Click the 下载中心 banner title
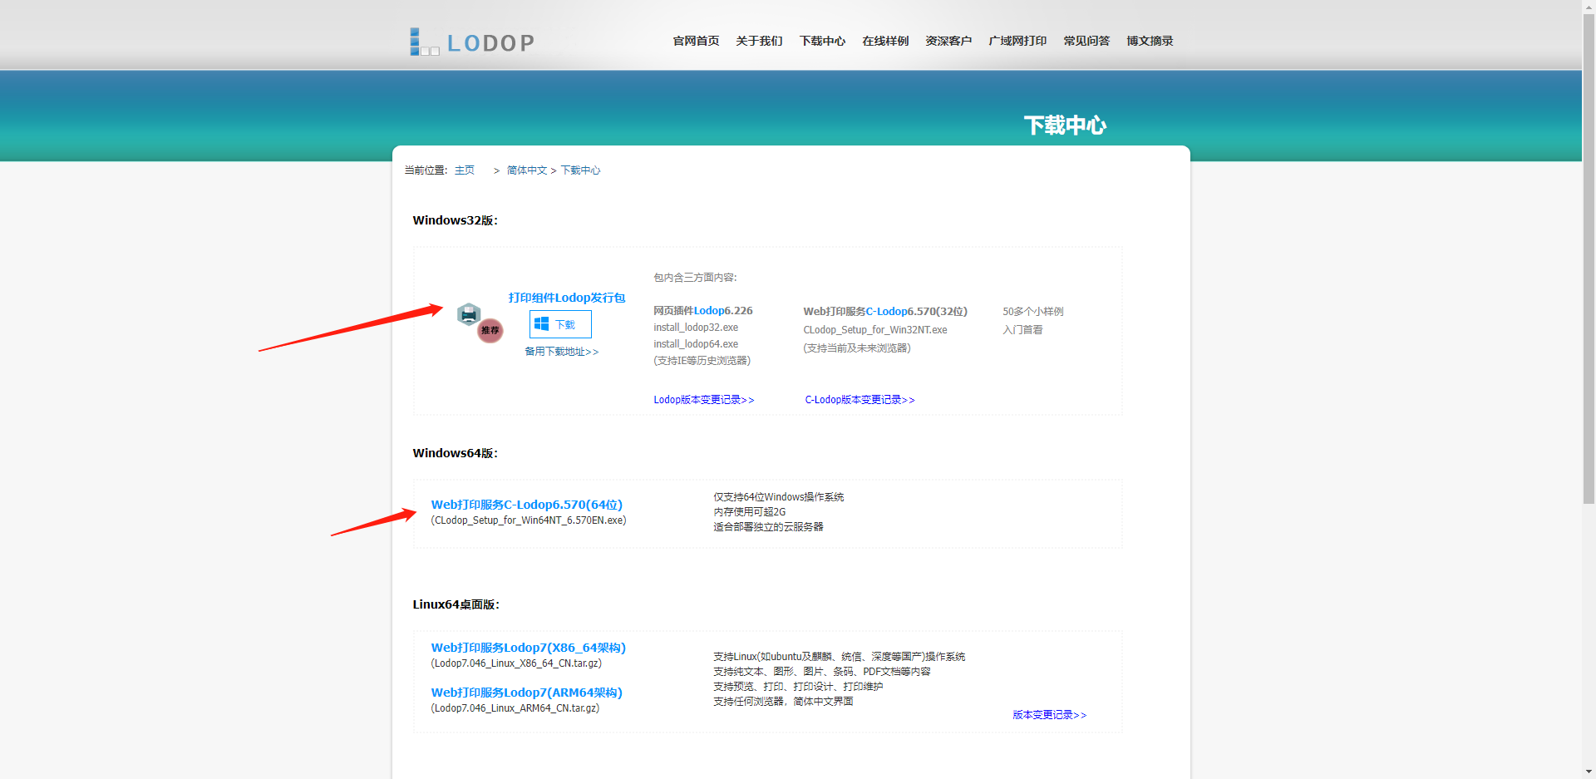 pyautogui.click(x=1065, y=126)
